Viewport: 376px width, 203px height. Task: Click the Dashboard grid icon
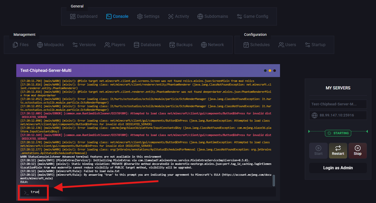[x=73, y=16]
